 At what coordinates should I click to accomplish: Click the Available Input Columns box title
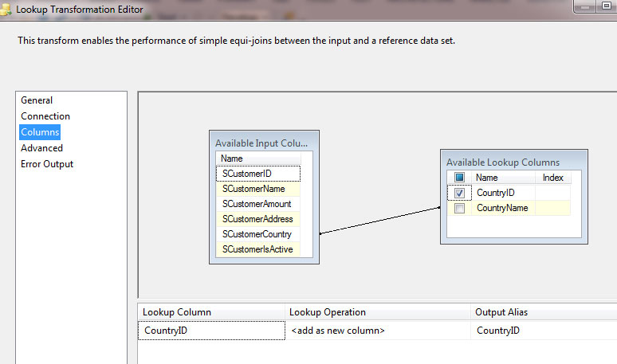[261, 143]
